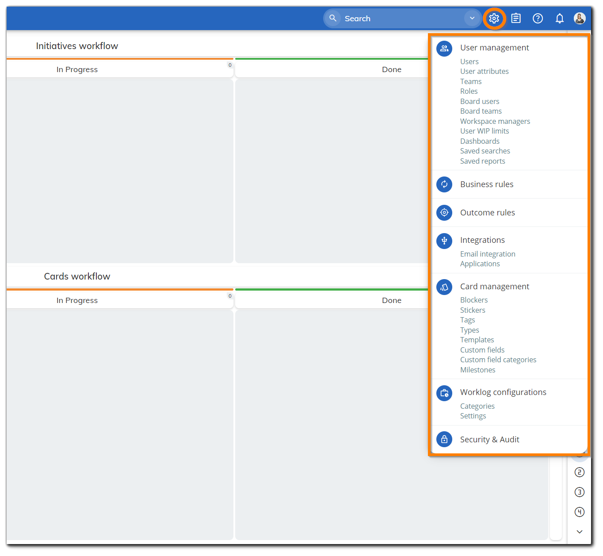
Task: Open the clipboard tasks icon in header
Action: (x=516, y=19)
